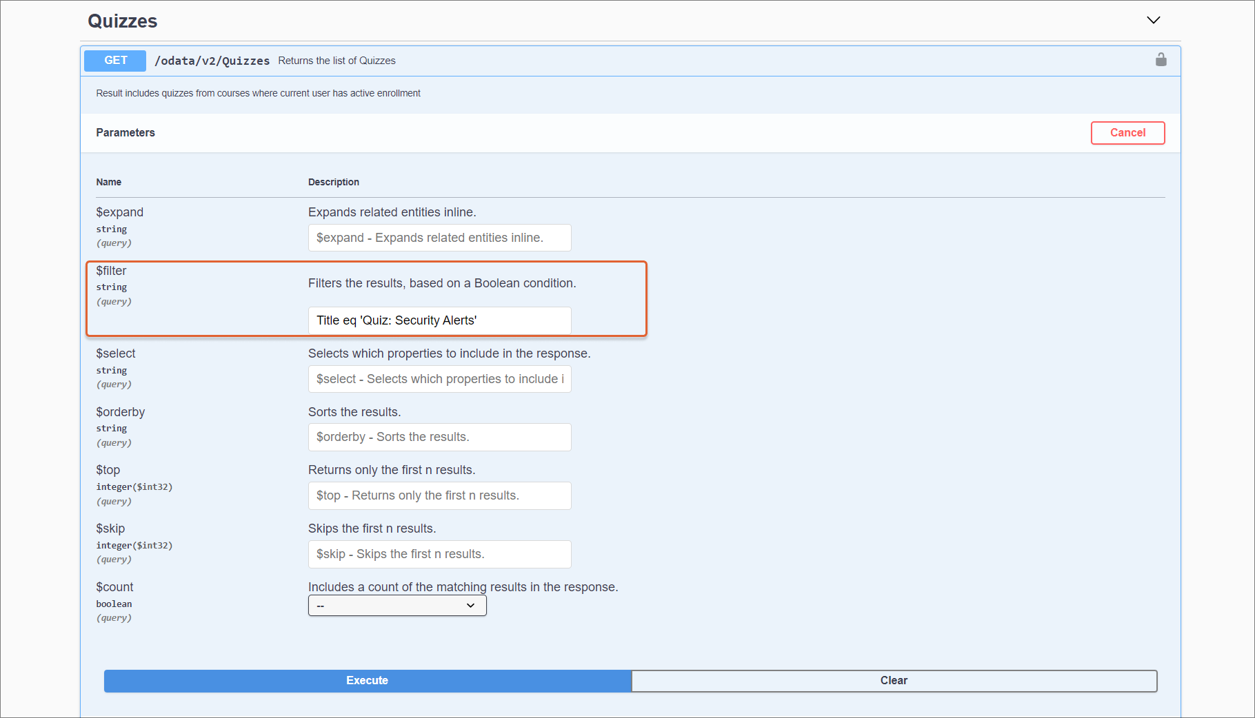
Task: Click the $expand input field
Action: click(439, 238)
